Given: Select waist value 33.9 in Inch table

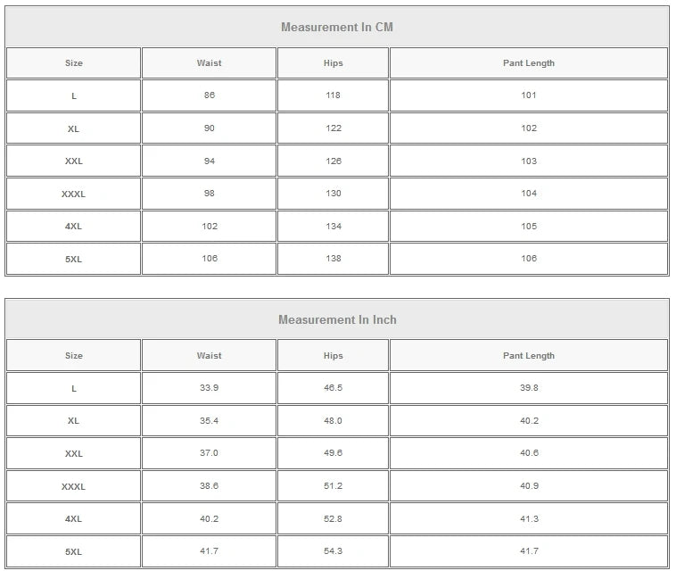Looking at the screenshot, I should [210, 388].
